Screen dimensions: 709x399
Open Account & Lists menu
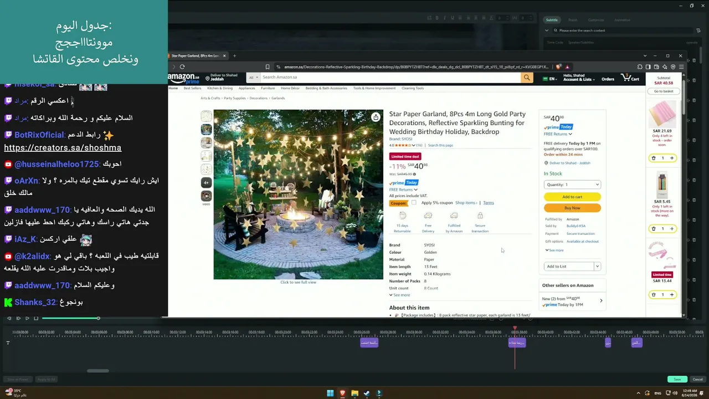pos(578,78)
